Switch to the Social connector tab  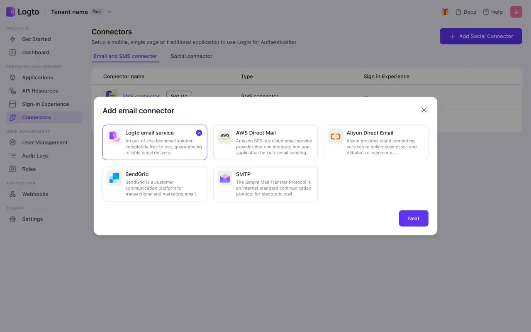pos(191,56)
